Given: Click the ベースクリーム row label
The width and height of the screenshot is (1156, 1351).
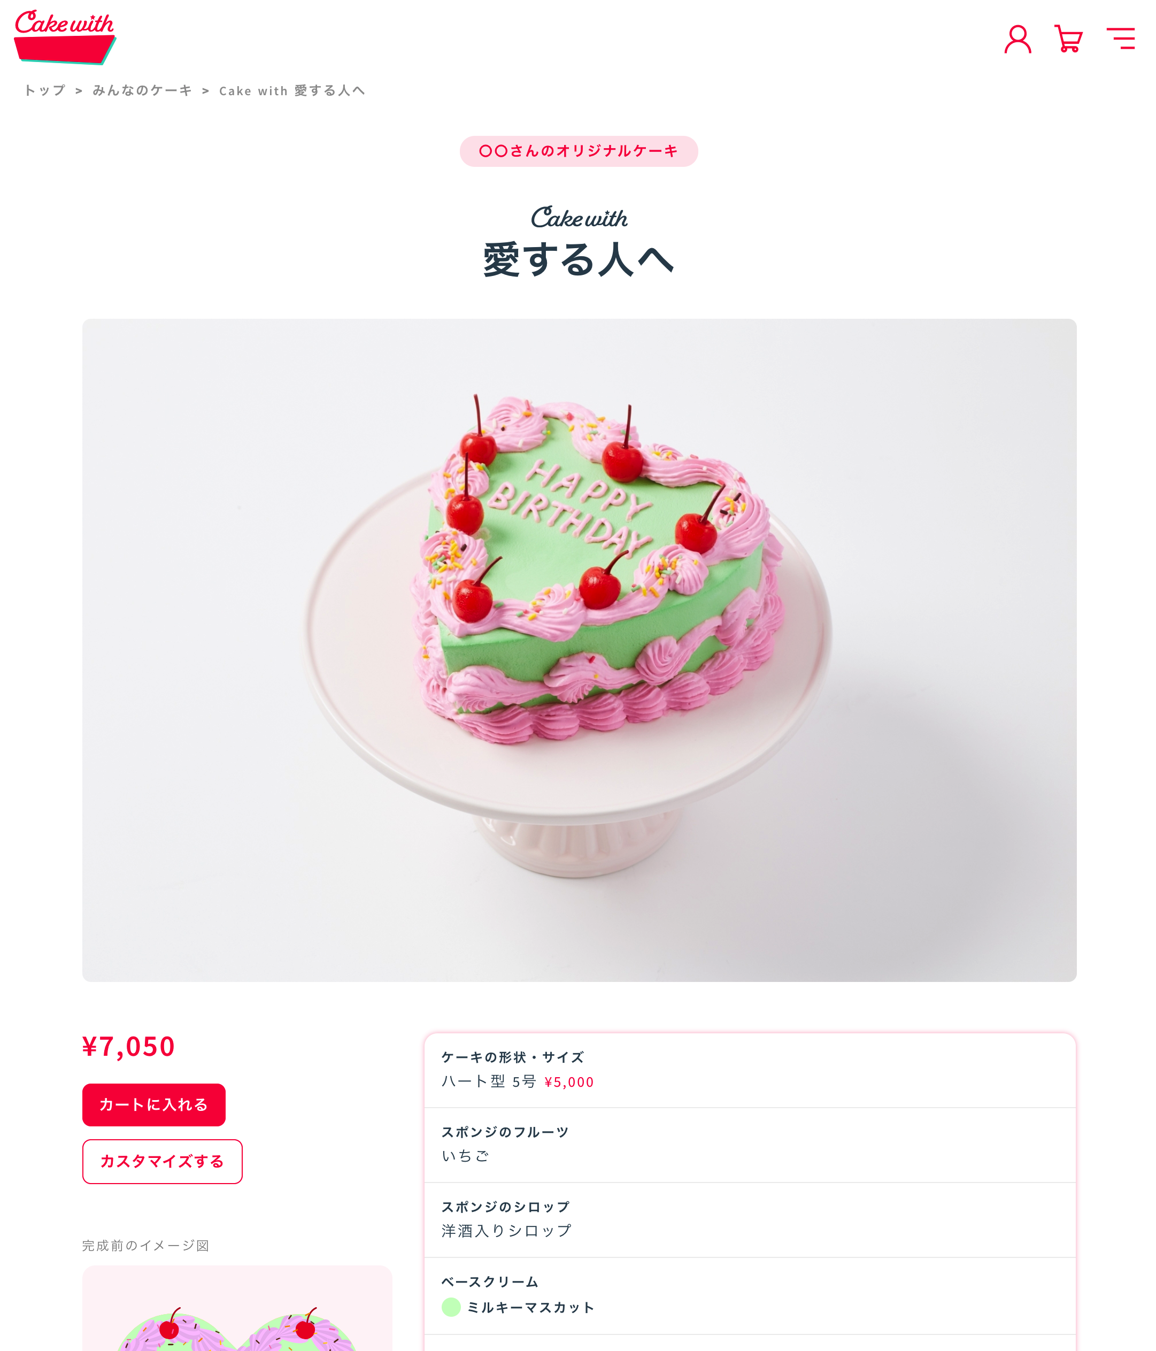Looking at the screenshot, I should [490, 1282].
